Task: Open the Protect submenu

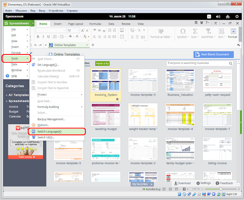Action: [57, 94]
